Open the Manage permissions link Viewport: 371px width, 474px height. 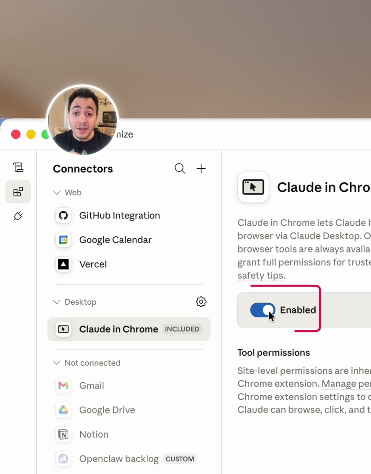point(346,384)
